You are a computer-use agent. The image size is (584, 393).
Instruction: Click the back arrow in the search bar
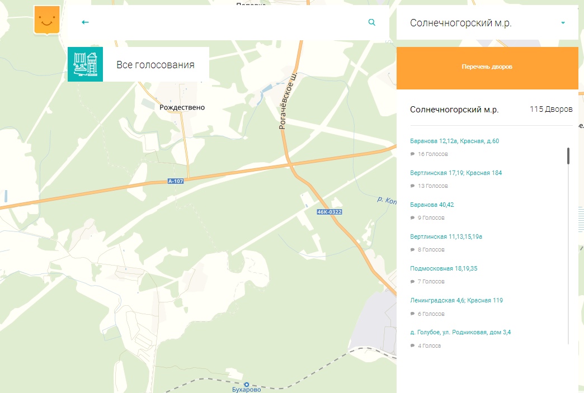click(x=84, y=22)
